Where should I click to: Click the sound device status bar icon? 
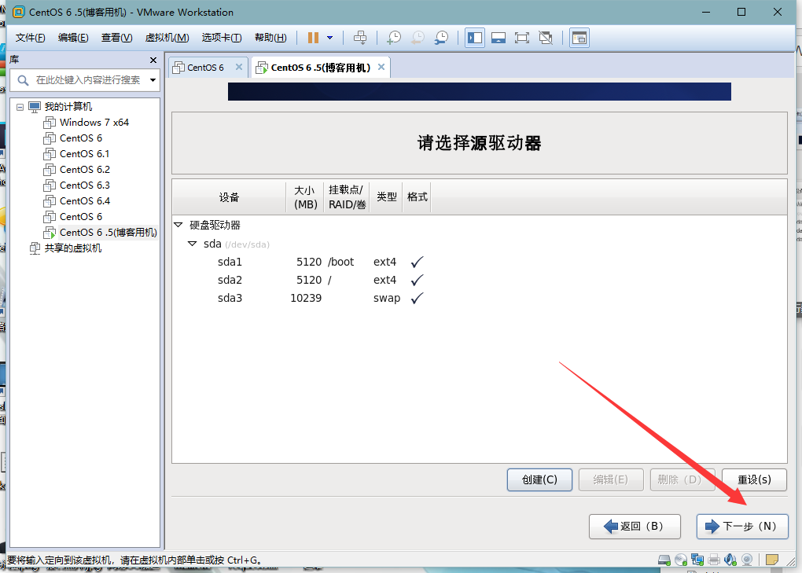[730, 560]
